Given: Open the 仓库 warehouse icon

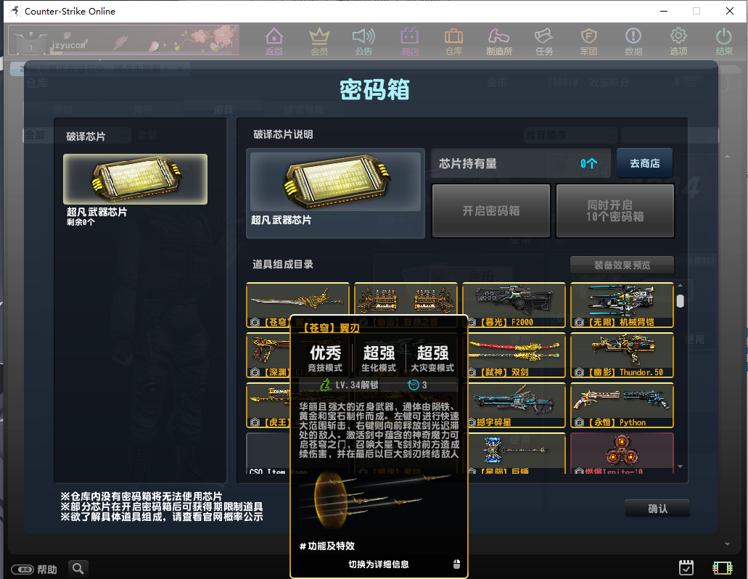Looking at the screenshot, I should [455, 40].
